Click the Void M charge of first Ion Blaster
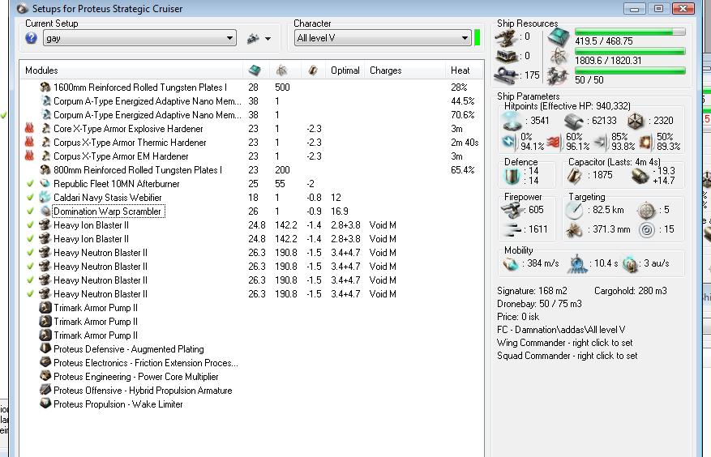The image size is (711, 457). click(383, 225)
